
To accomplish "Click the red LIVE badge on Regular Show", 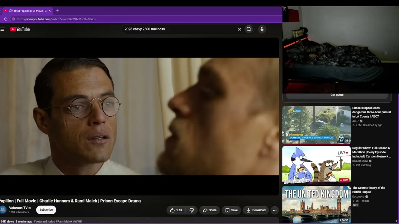I will coord(344,180).
